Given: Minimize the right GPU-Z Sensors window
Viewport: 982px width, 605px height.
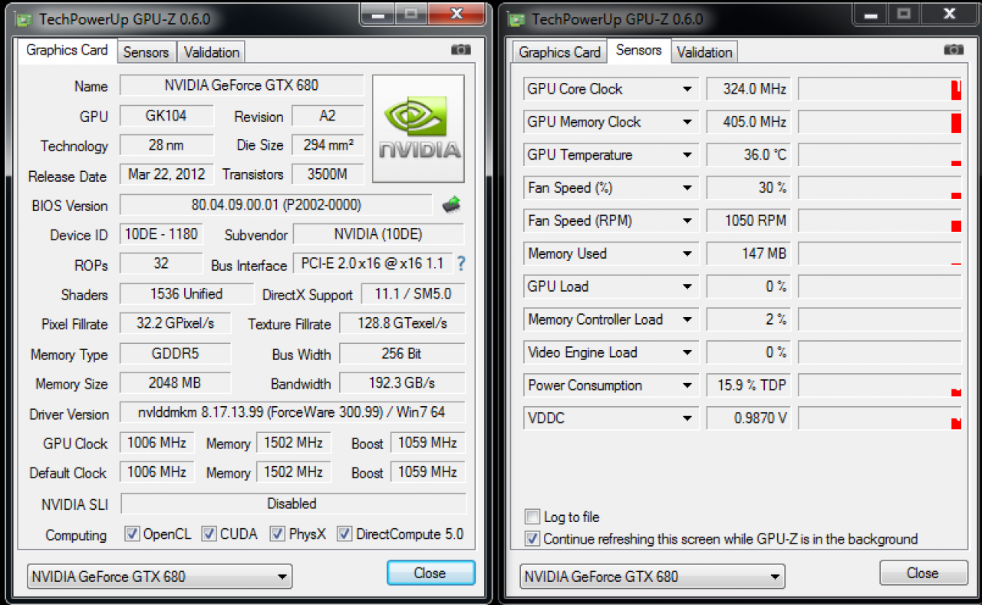Looking at the screenshot, I should coord(870,13).
